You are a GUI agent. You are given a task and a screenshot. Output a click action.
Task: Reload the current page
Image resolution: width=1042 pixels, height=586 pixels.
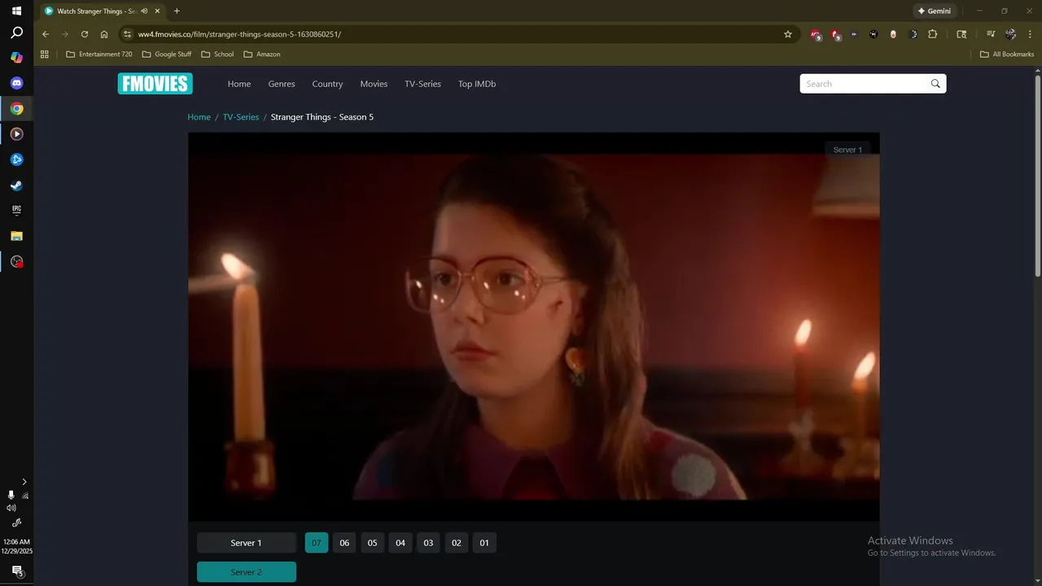click(x=85, y=34)
